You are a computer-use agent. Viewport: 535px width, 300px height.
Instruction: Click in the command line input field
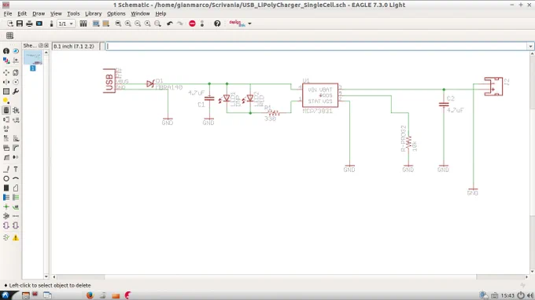pos(316,46)
